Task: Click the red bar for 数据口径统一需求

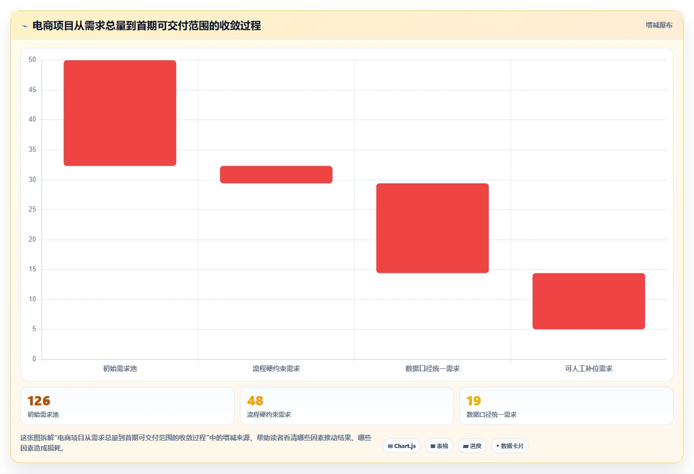Action: (433, 228)
